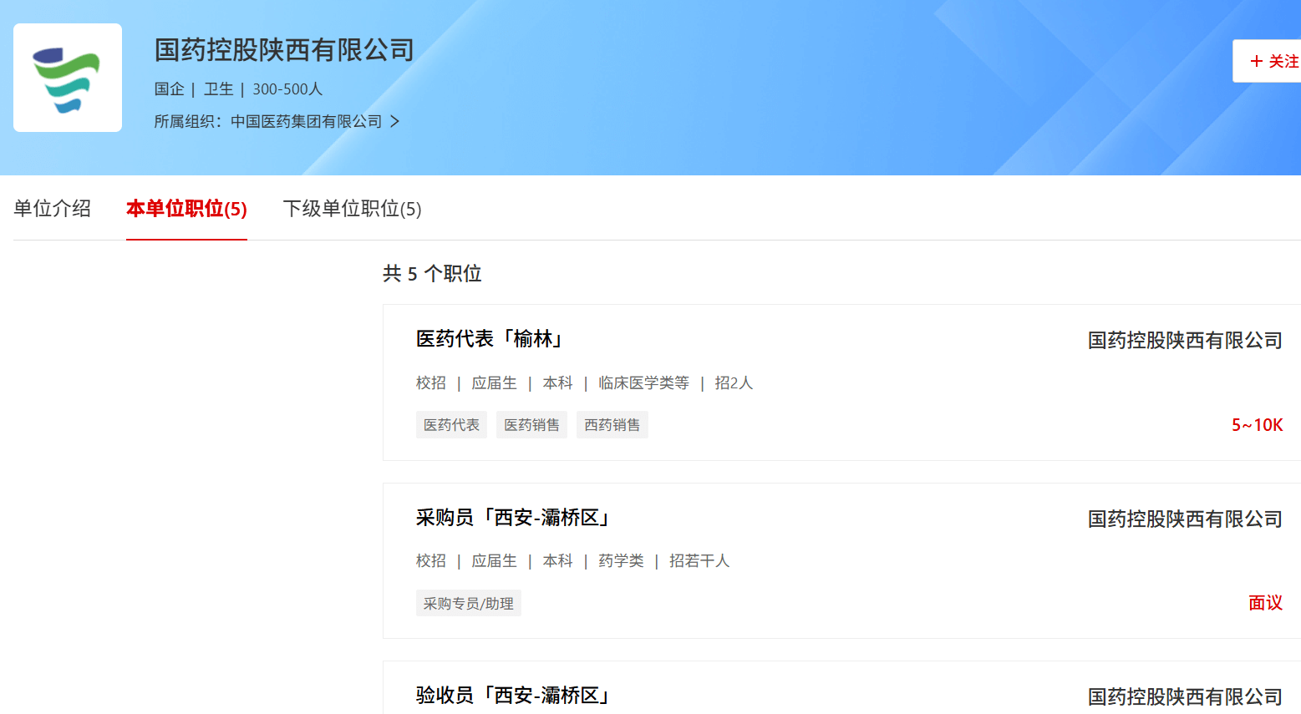Click company name beside 医药代表 listing

[1184, 341]
